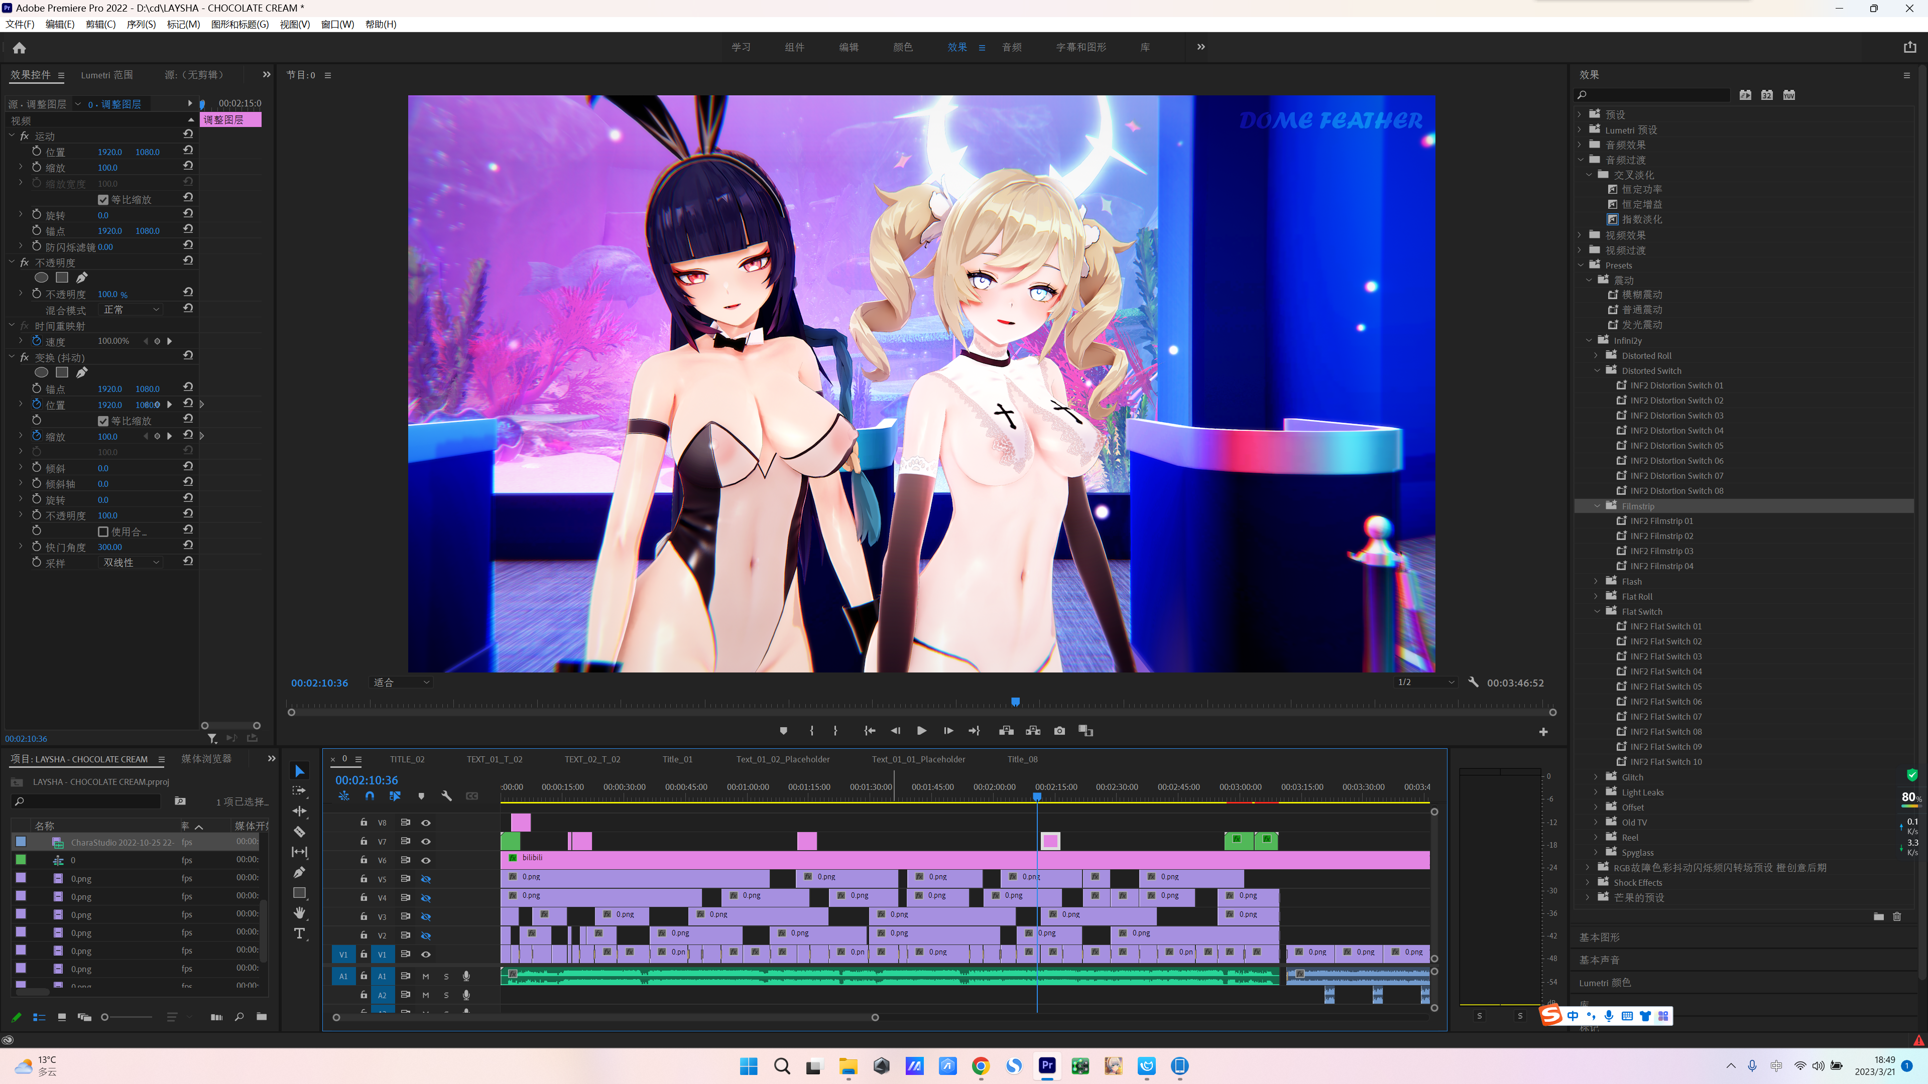Image resolution: width=1928 pixels, height=1084 pixels.
Task: Open the 文件(F) menu
Action: coord(20,24)
